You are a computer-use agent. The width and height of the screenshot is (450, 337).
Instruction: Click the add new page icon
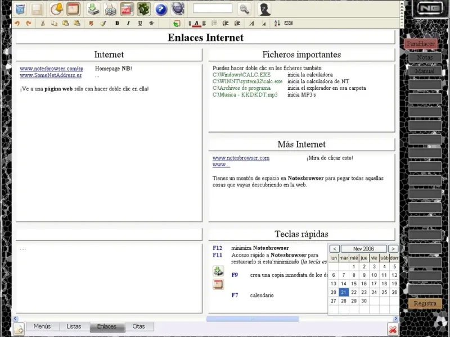click(x=19, y=330)
